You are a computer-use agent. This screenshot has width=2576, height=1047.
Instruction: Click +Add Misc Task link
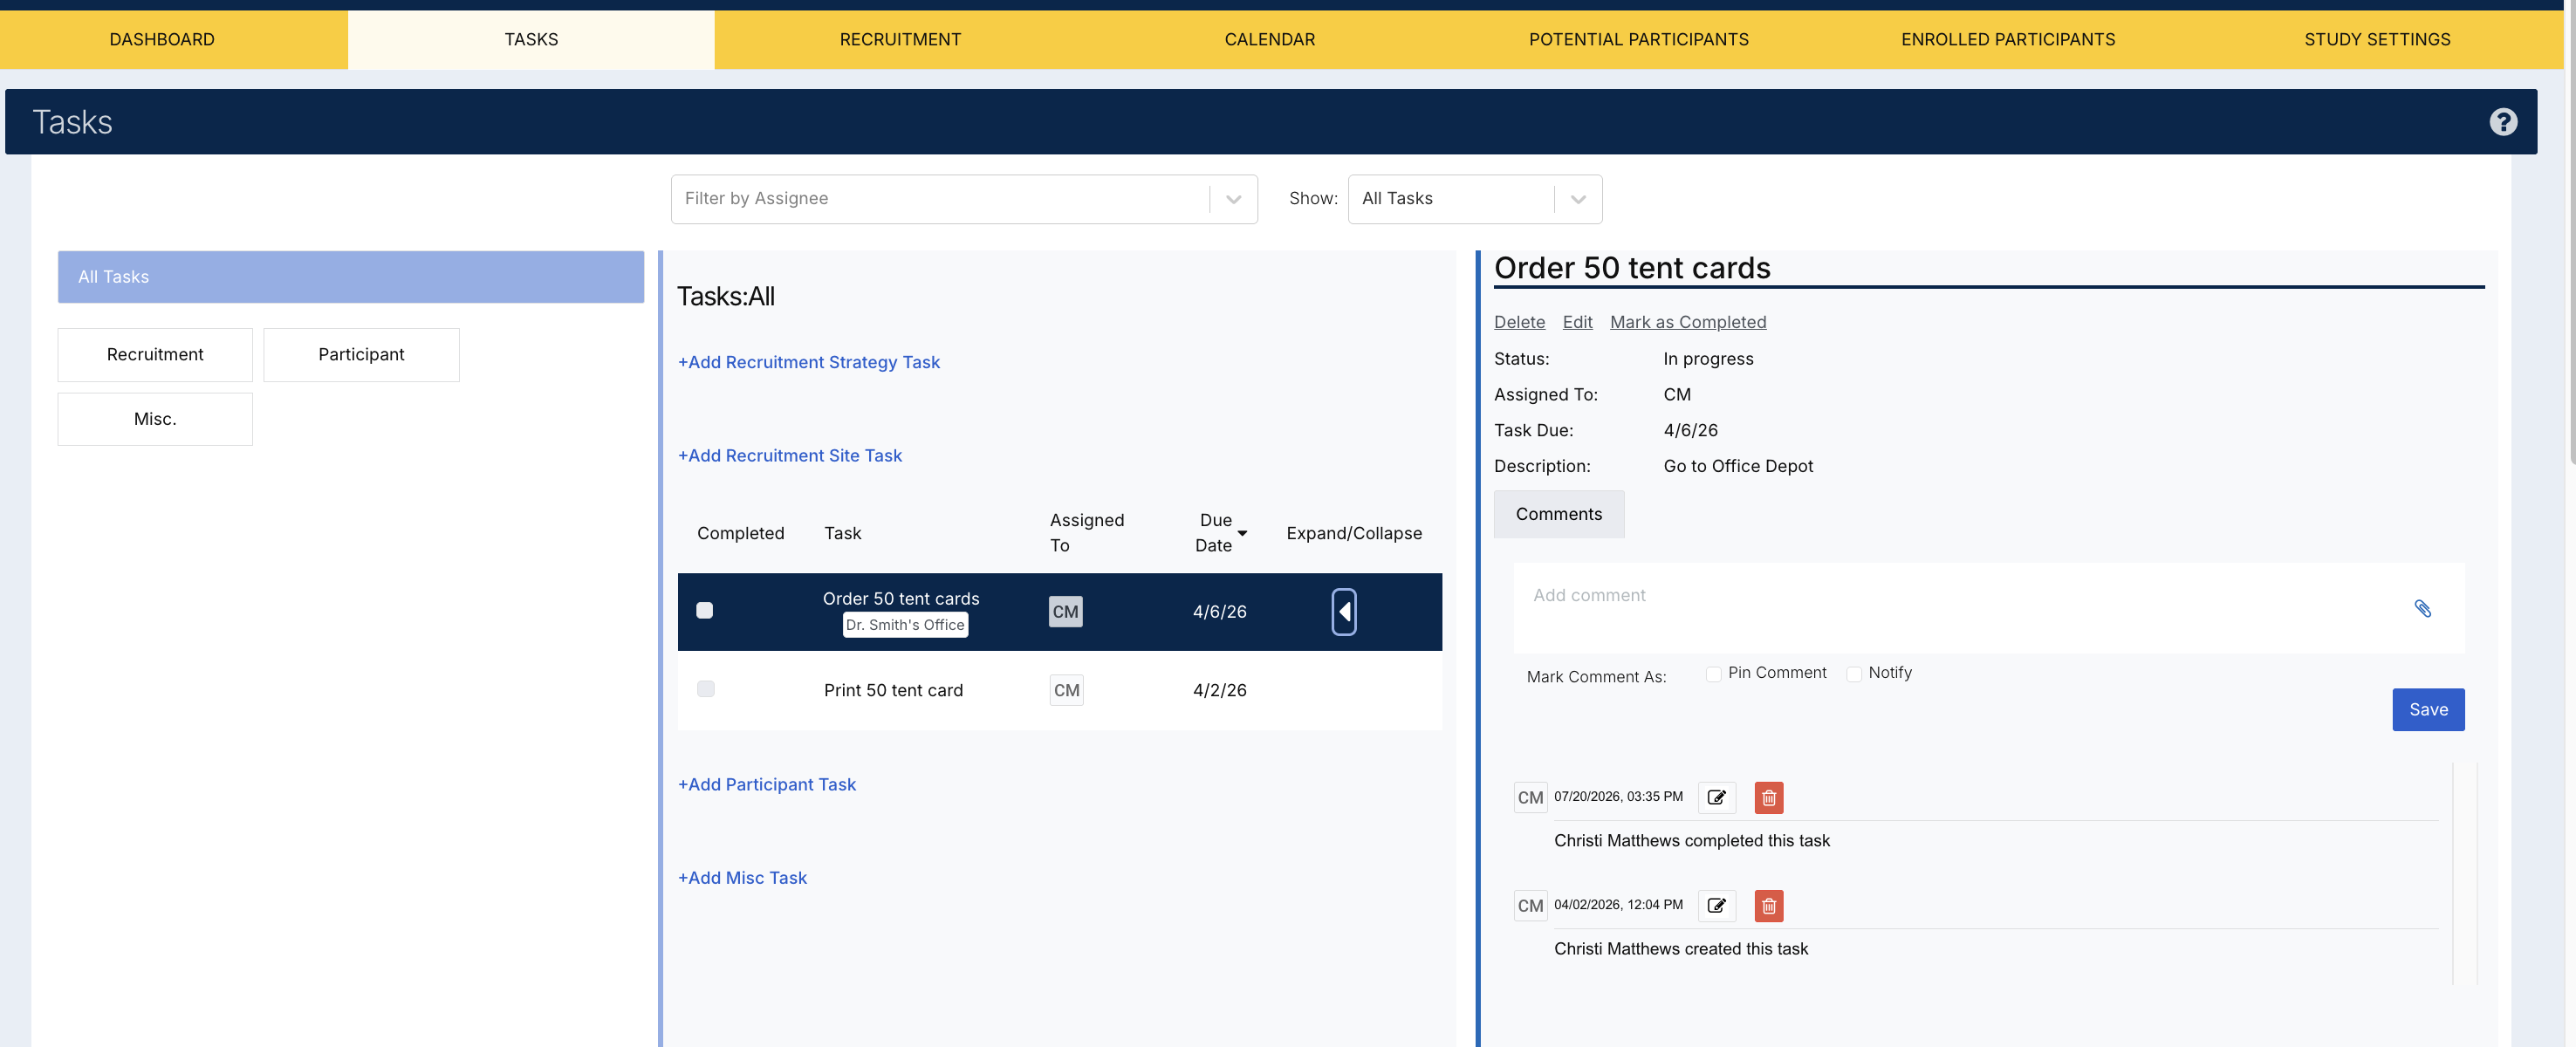coord(742,877)
